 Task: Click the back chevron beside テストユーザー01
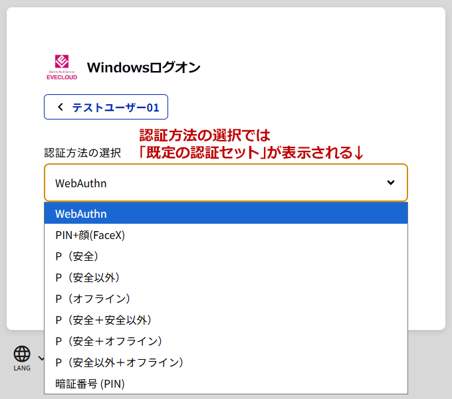click(x=60, y=107)
